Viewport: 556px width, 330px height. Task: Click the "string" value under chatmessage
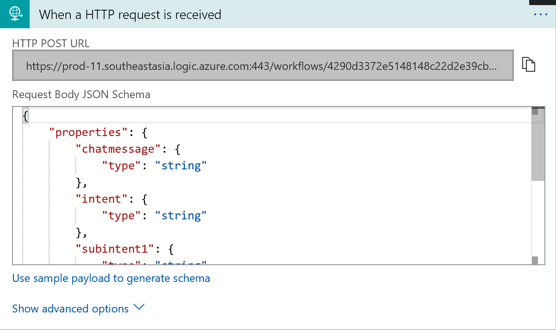pyautogui.click(x=181, y=166)
